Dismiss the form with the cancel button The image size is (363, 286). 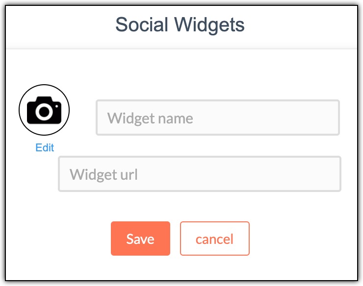click(214, 238)
